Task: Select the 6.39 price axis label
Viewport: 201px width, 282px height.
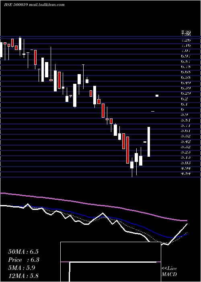Action: click(186, 88)
